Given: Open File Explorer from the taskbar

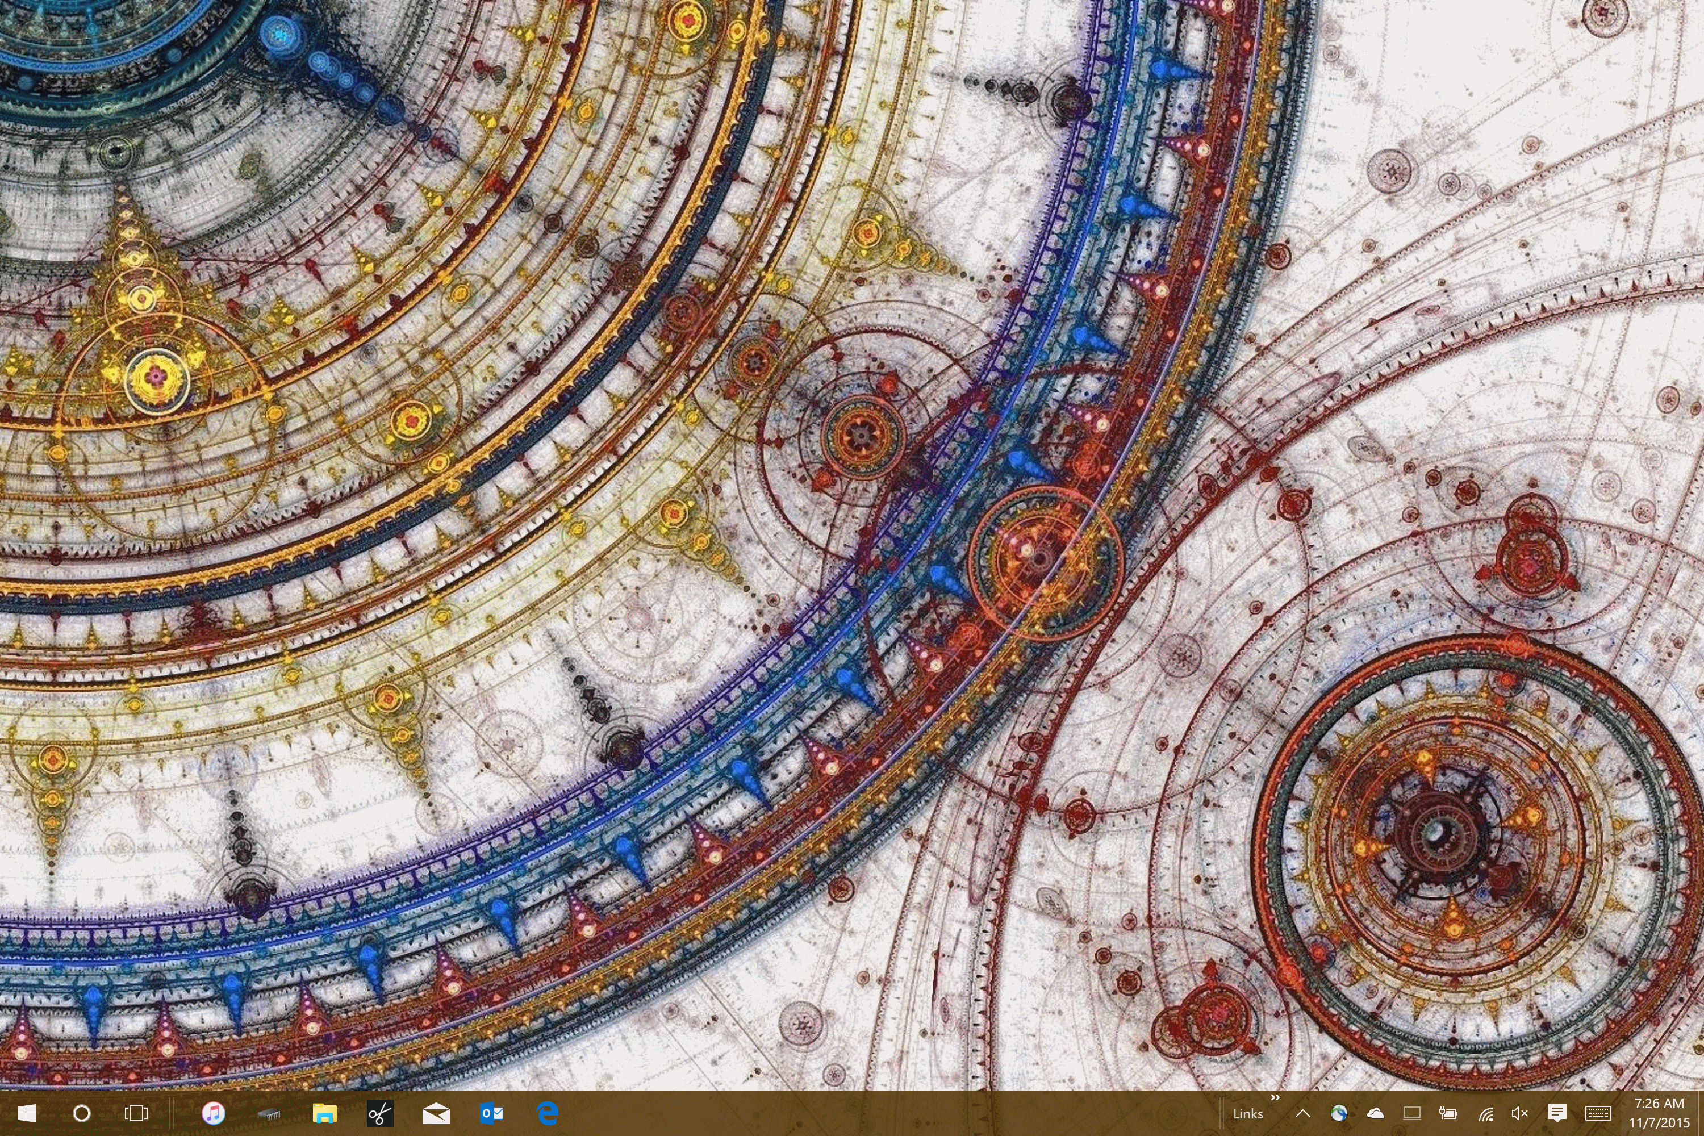Looking at the screenshot, I should point(324,1113).
